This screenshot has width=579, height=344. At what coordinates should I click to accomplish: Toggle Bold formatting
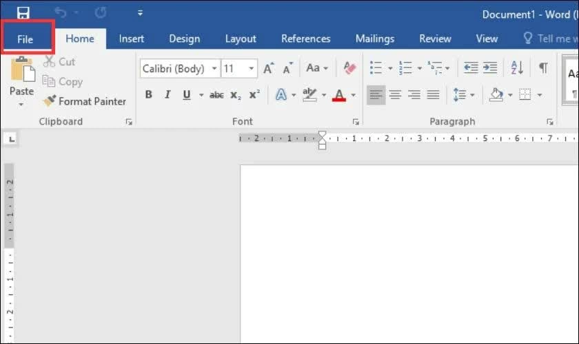[x=148, y=95]
